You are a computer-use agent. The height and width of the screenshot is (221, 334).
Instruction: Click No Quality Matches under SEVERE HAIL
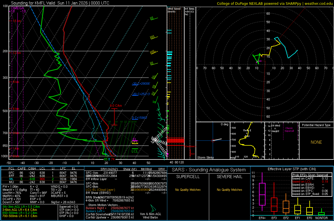[x=229, y=190]
